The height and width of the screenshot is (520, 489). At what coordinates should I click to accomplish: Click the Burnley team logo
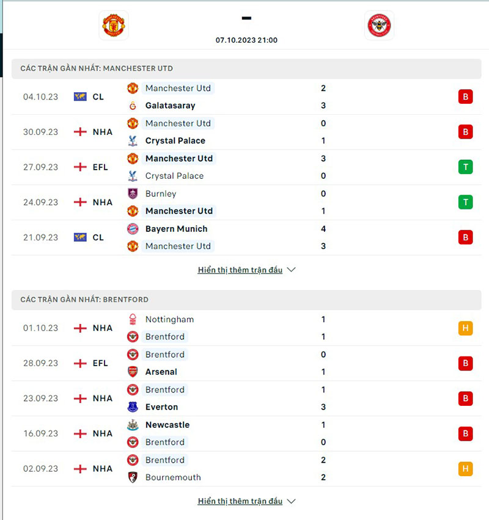tap(133, 193)
